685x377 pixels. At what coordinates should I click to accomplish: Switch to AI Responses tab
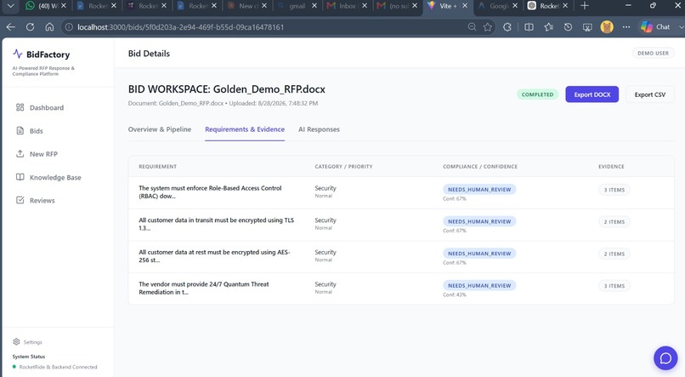(x=319, y=129)
